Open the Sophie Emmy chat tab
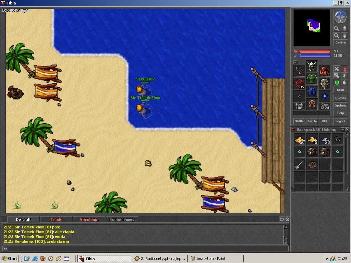 point(122,220)
